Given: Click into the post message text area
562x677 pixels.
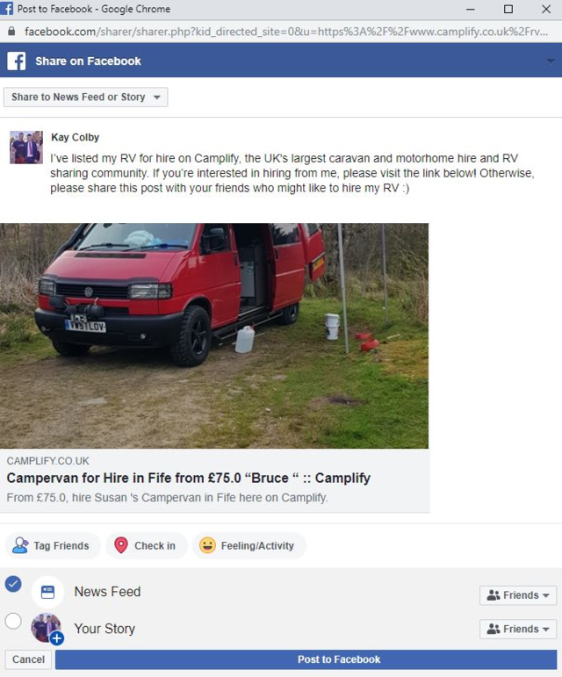Looking at the screenshot, I should 293,173.
